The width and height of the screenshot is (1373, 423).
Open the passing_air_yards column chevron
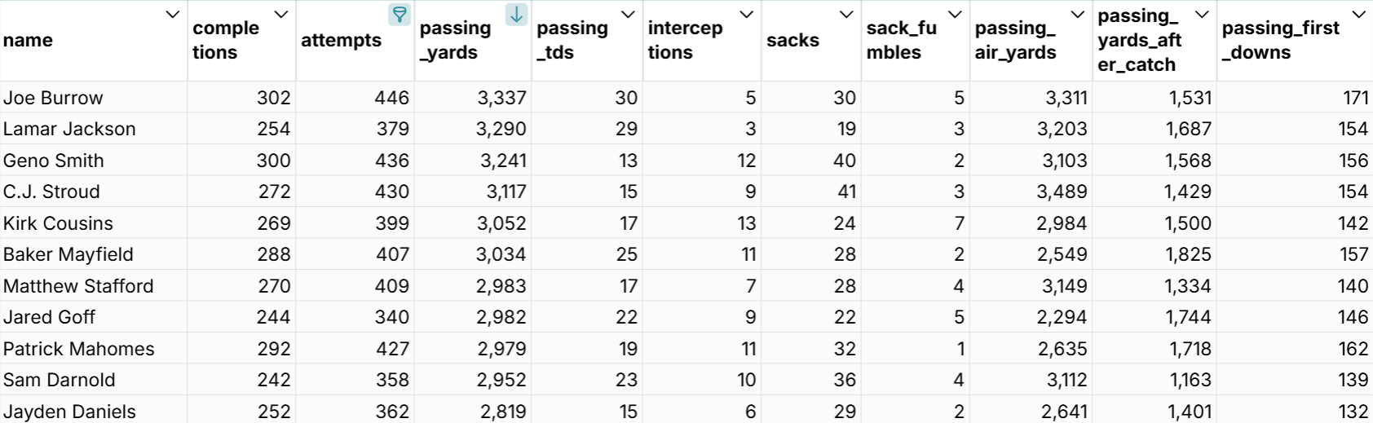tap(1077, 15)
